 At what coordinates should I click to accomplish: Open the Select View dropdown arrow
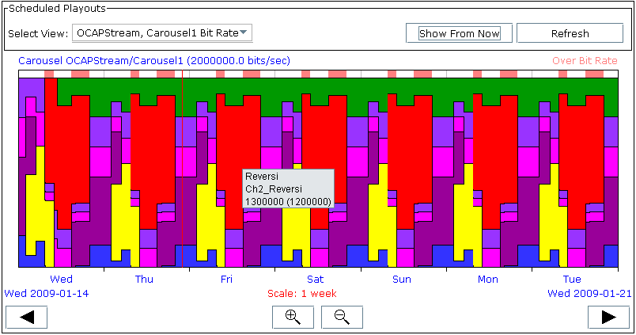244,32
